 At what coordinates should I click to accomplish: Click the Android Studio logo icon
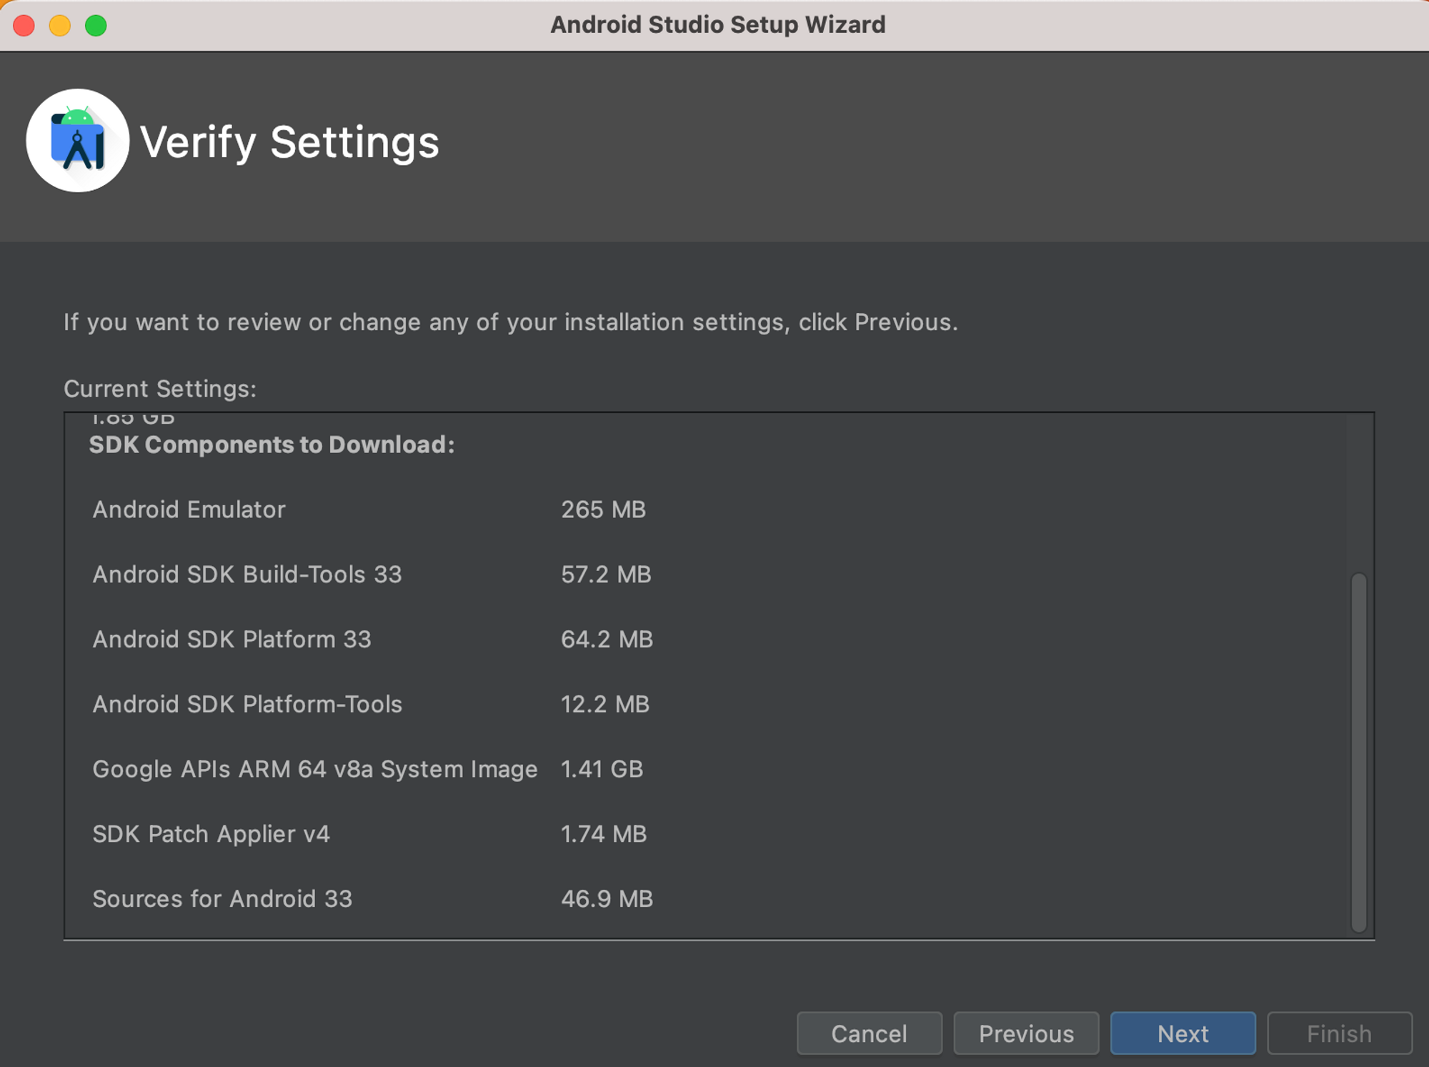78,141
